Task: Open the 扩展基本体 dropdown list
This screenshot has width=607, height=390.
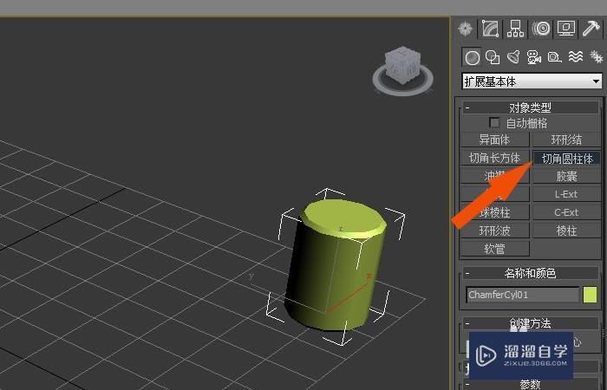Action: (532, 81)
